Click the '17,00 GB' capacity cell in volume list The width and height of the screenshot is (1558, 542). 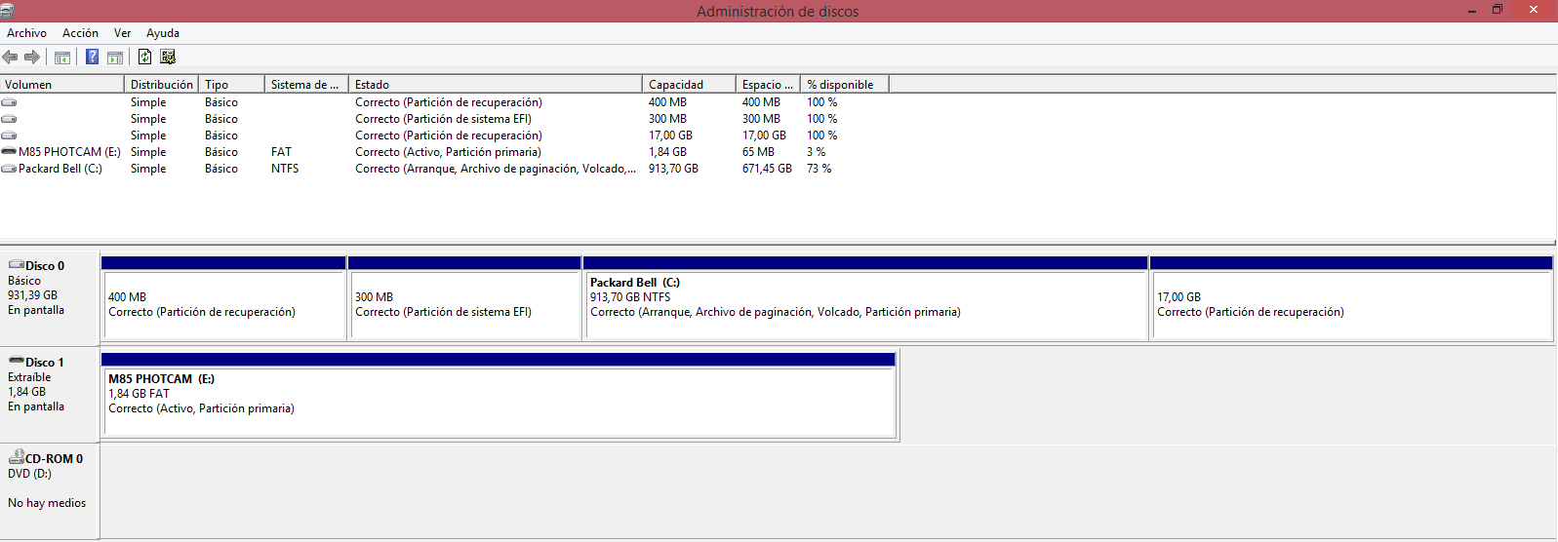pyautogui.click(x=670, y=135)
